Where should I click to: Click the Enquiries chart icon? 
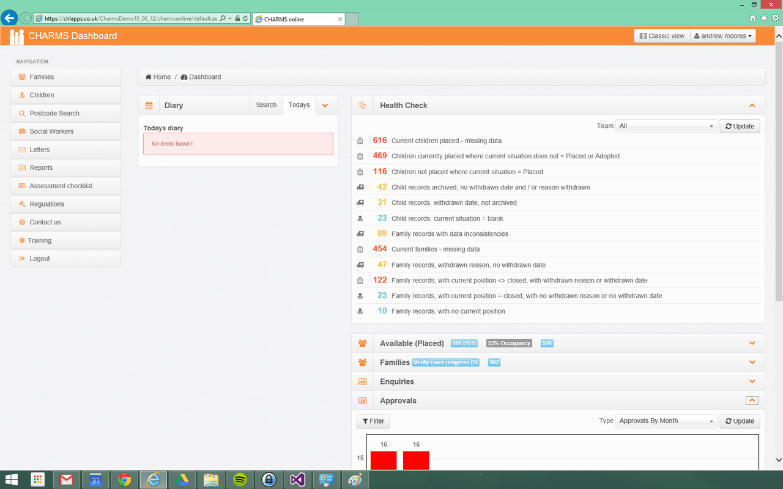tap(362, 381)
